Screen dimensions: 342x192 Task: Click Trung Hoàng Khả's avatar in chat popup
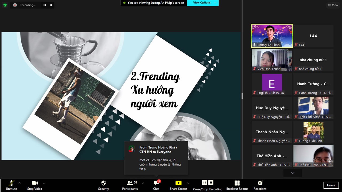click(131, 149)
